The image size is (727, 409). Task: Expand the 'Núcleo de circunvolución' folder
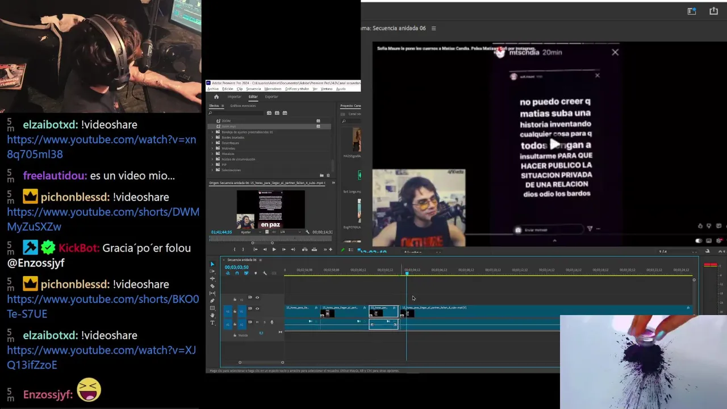pyautogui.click(x=212, y=159)
